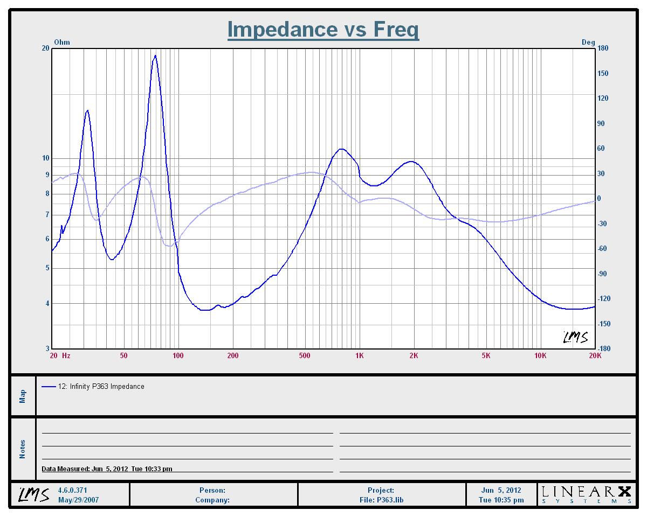Click the Data Measured note line
Viewport: 647px width, 517px height.
pos(107,469)
